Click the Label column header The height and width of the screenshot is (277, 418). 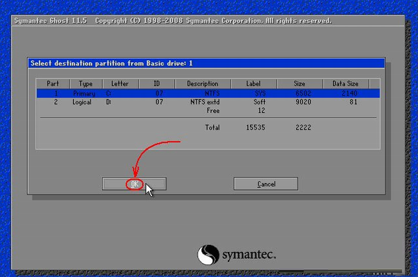click(x=254, y=84)
